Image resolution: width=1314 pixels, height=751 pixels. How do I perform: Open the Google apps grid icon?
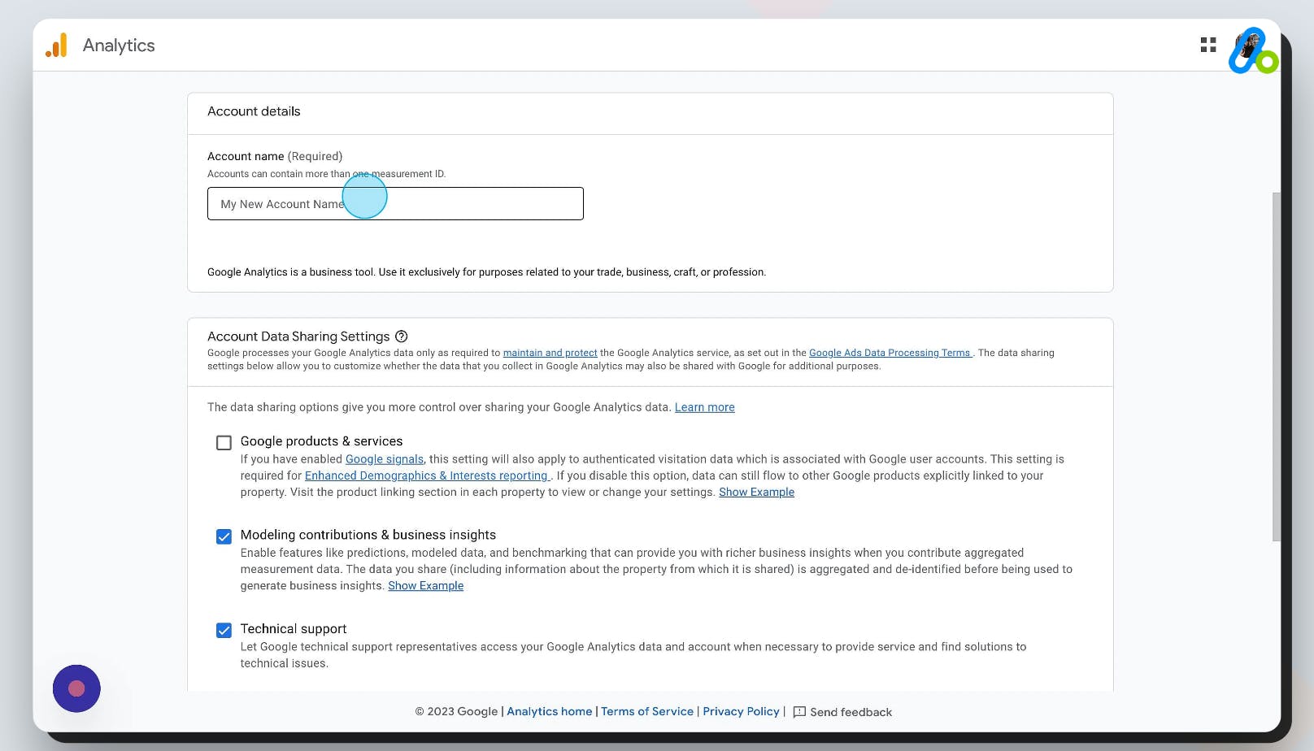[x=1208, y=45]
